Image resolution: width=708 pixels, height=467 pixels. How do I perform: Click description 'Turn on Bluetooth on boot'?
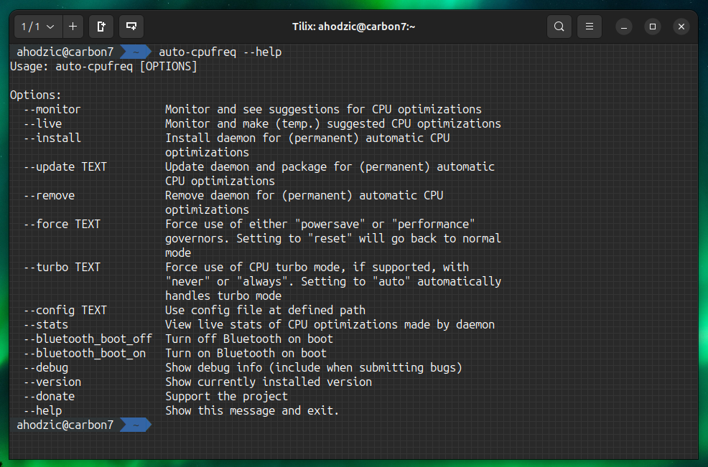tap(246, 353)
